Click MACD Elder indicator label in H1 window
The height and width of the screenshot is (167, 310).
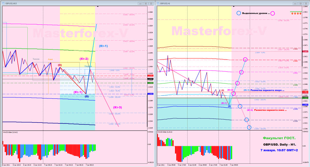(x=165, y=132)
